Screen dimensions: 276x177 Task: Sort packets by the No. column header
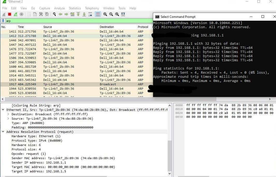[x=8, y=27]
